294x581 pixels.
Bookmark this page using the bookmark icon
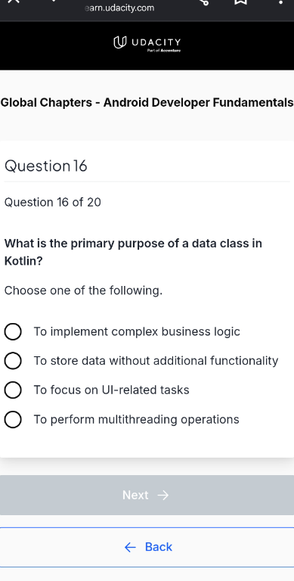tap(240, 2)
